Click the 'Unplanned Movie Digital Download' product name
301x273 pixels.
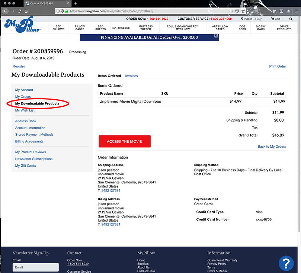130,101
